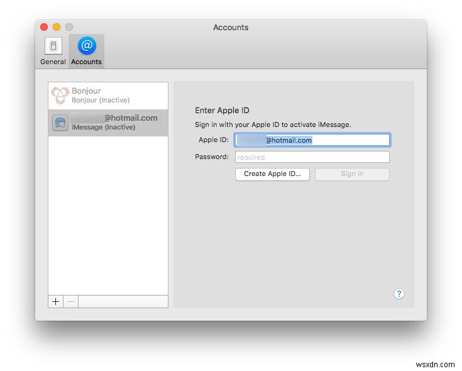Click the iMessage speech bubble icon
The height and width of the screenshot is (371, 462).
coord(60,123)
